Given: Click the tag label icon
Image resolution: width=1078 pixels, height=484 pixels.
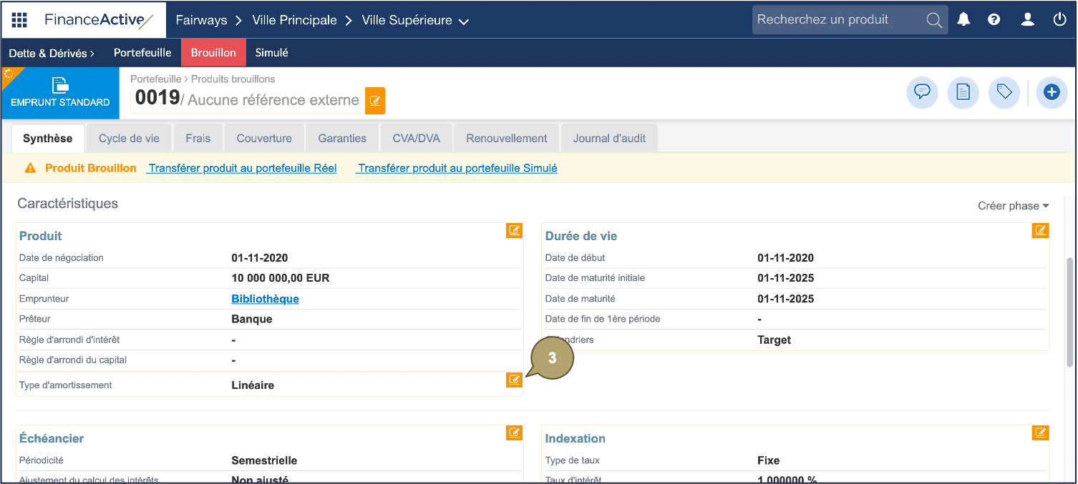Looking at the screenshot, I should [x=1004, y=92].
